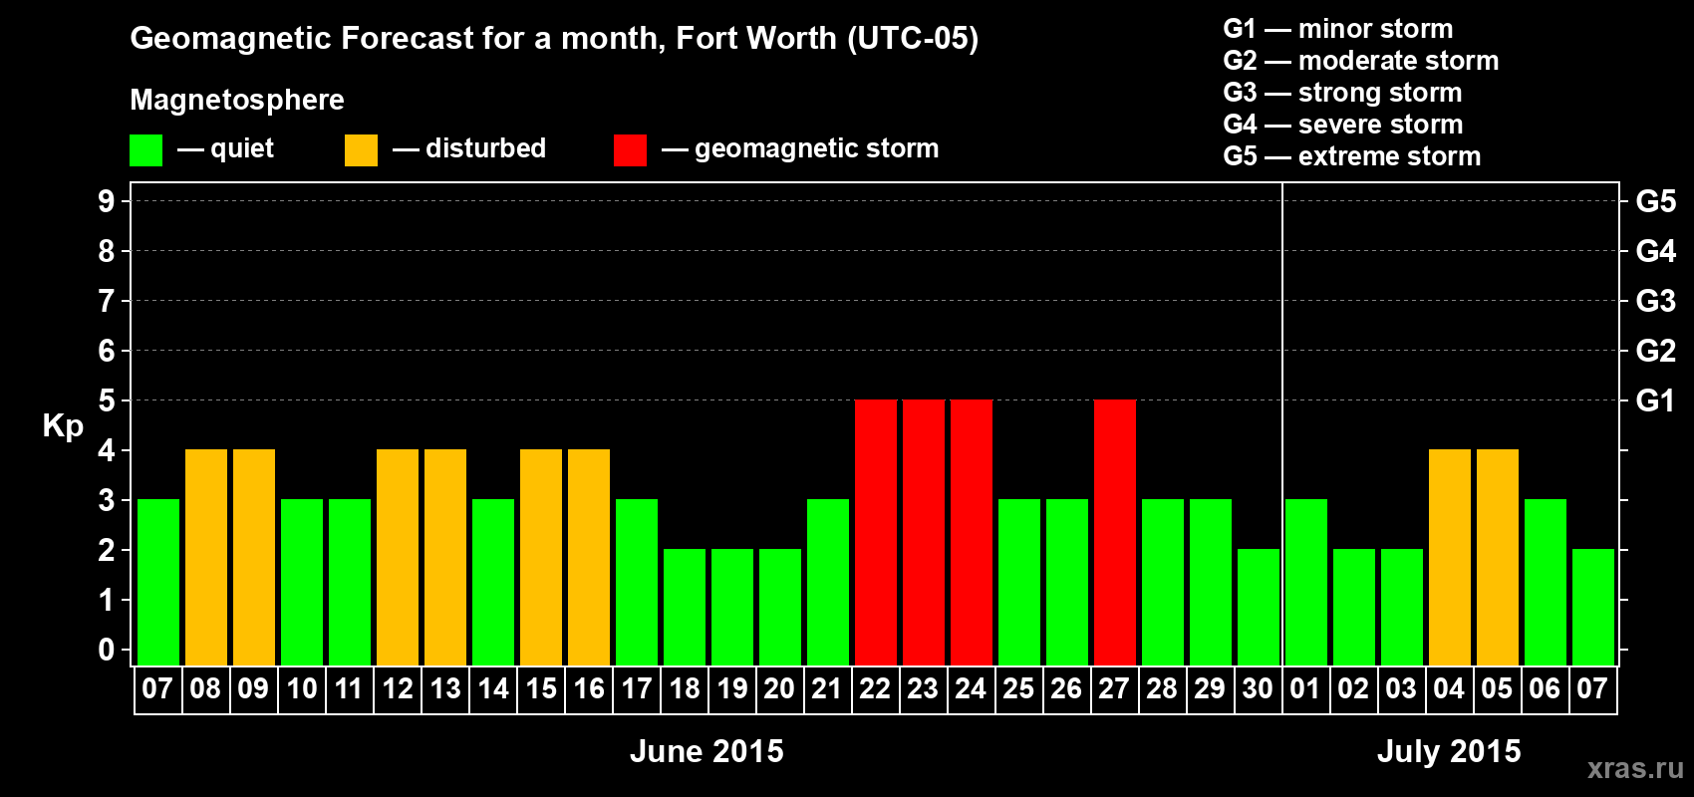Click the orange bar for June 15

[541, 558]
